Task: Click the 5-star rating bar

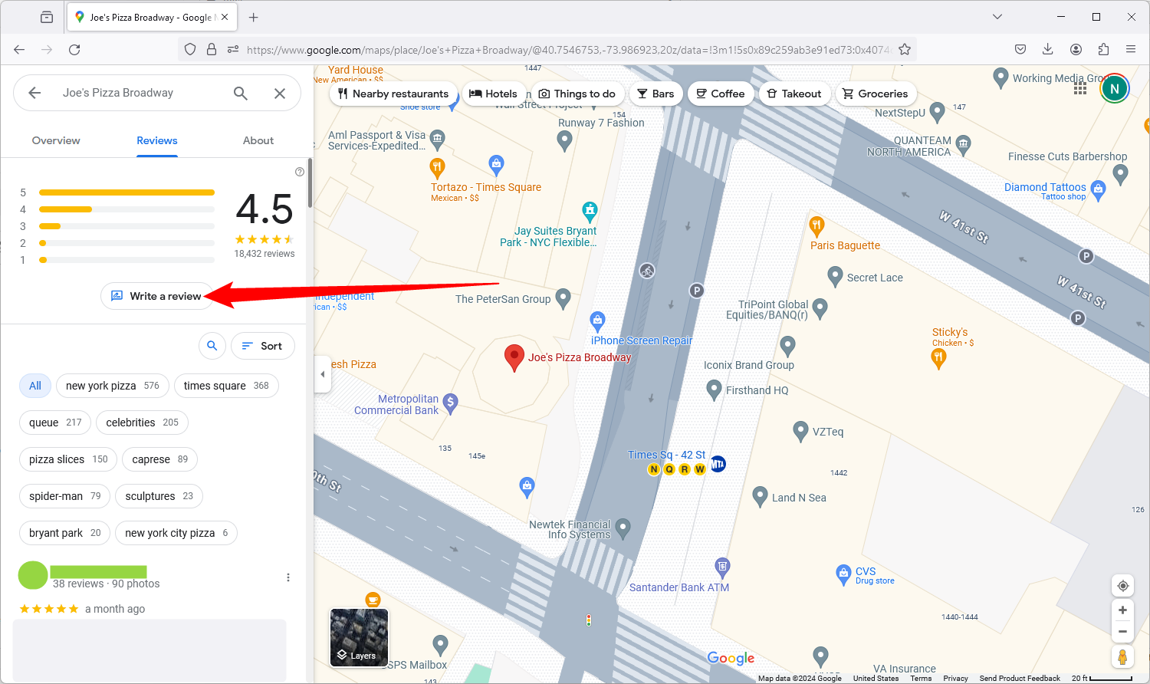Action: 127,192
